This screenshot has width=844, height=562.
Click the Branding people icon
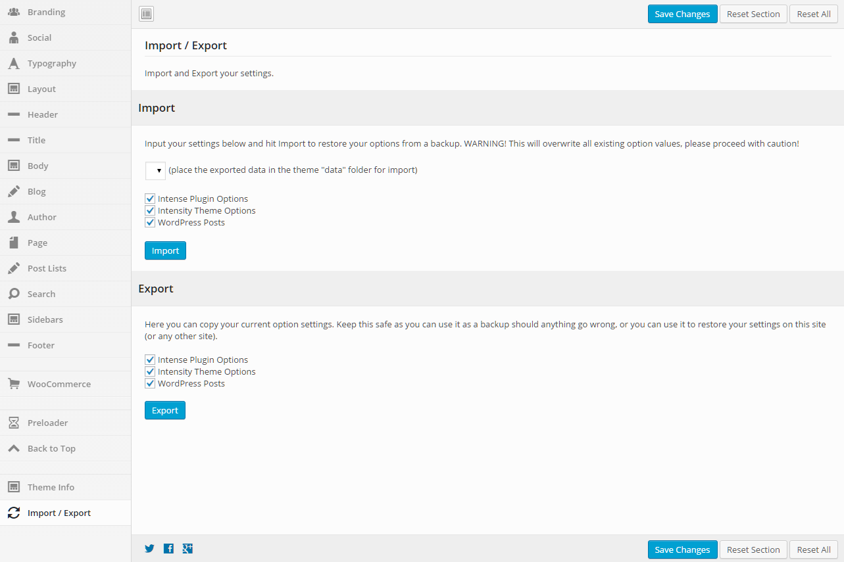point(14,12)
